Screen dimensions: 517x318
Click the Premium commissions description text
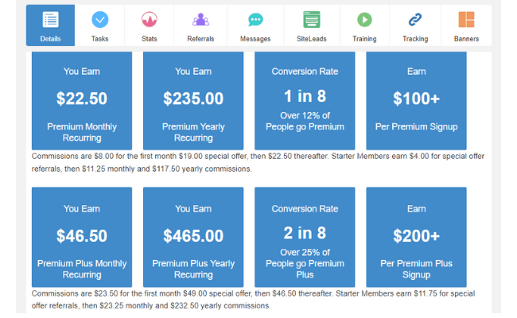click(x=258, y=162)
